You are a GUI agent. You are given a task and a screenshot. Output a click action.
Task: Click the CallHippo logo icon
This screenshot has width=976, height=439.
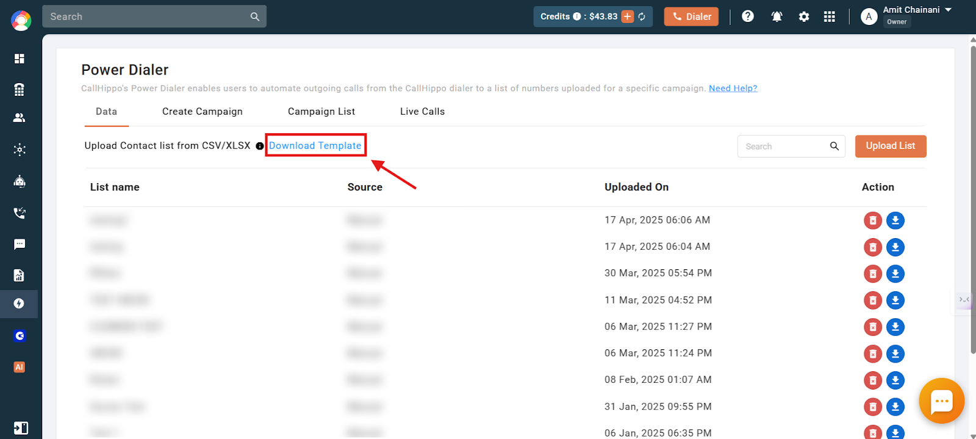(x=21, y=20)
